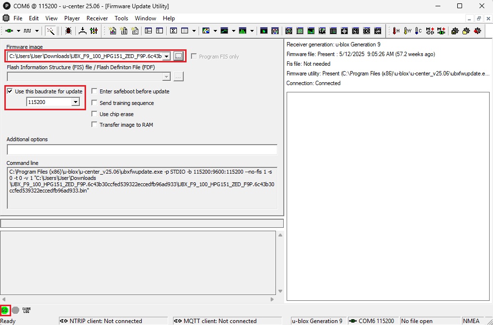Open the File menu
The image size is (493, 325).
coord(18,18)
